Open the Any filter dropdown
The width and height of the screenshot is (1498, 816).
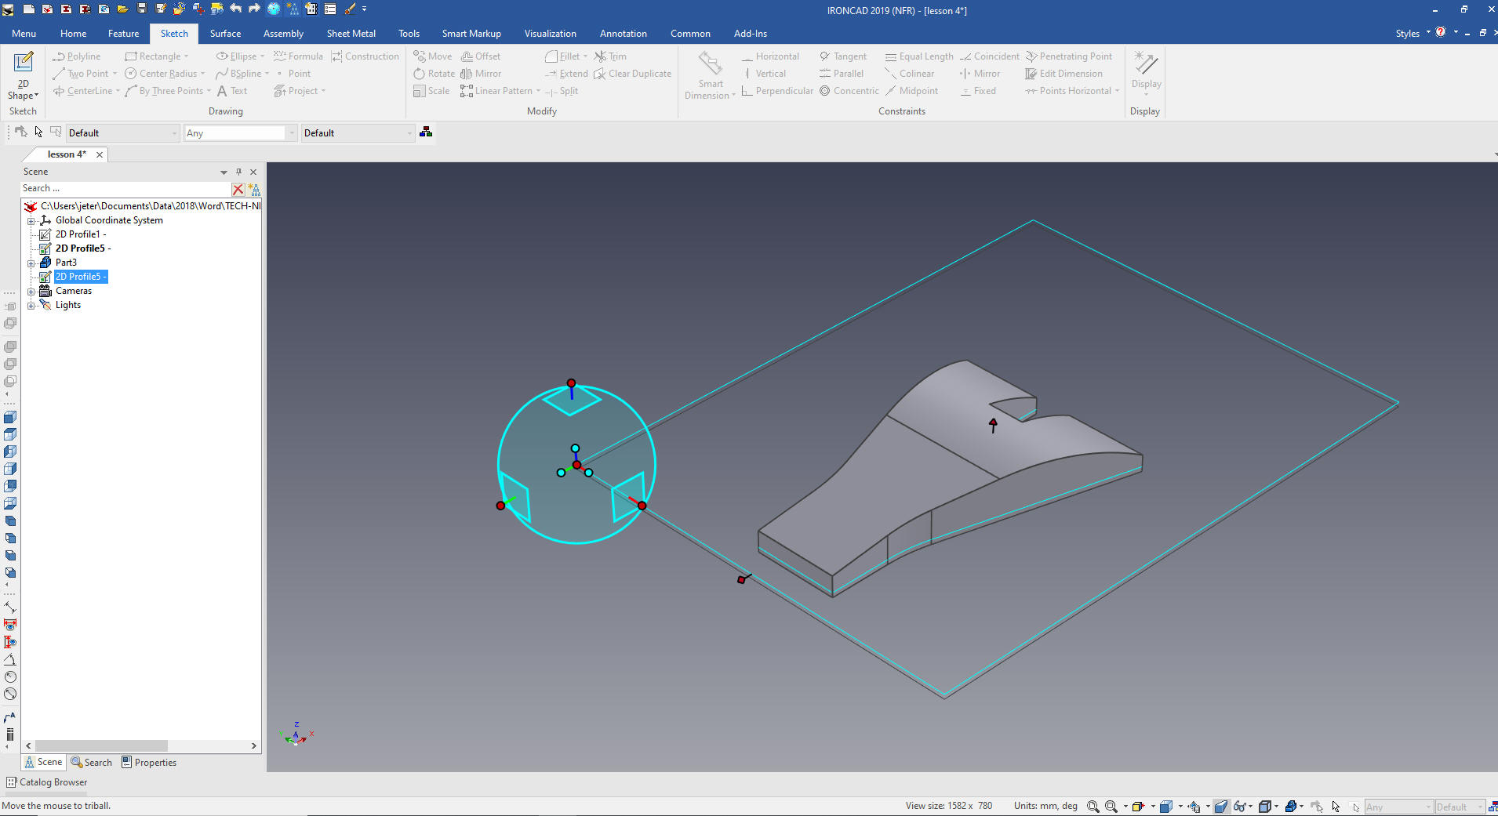click(292, 133)
